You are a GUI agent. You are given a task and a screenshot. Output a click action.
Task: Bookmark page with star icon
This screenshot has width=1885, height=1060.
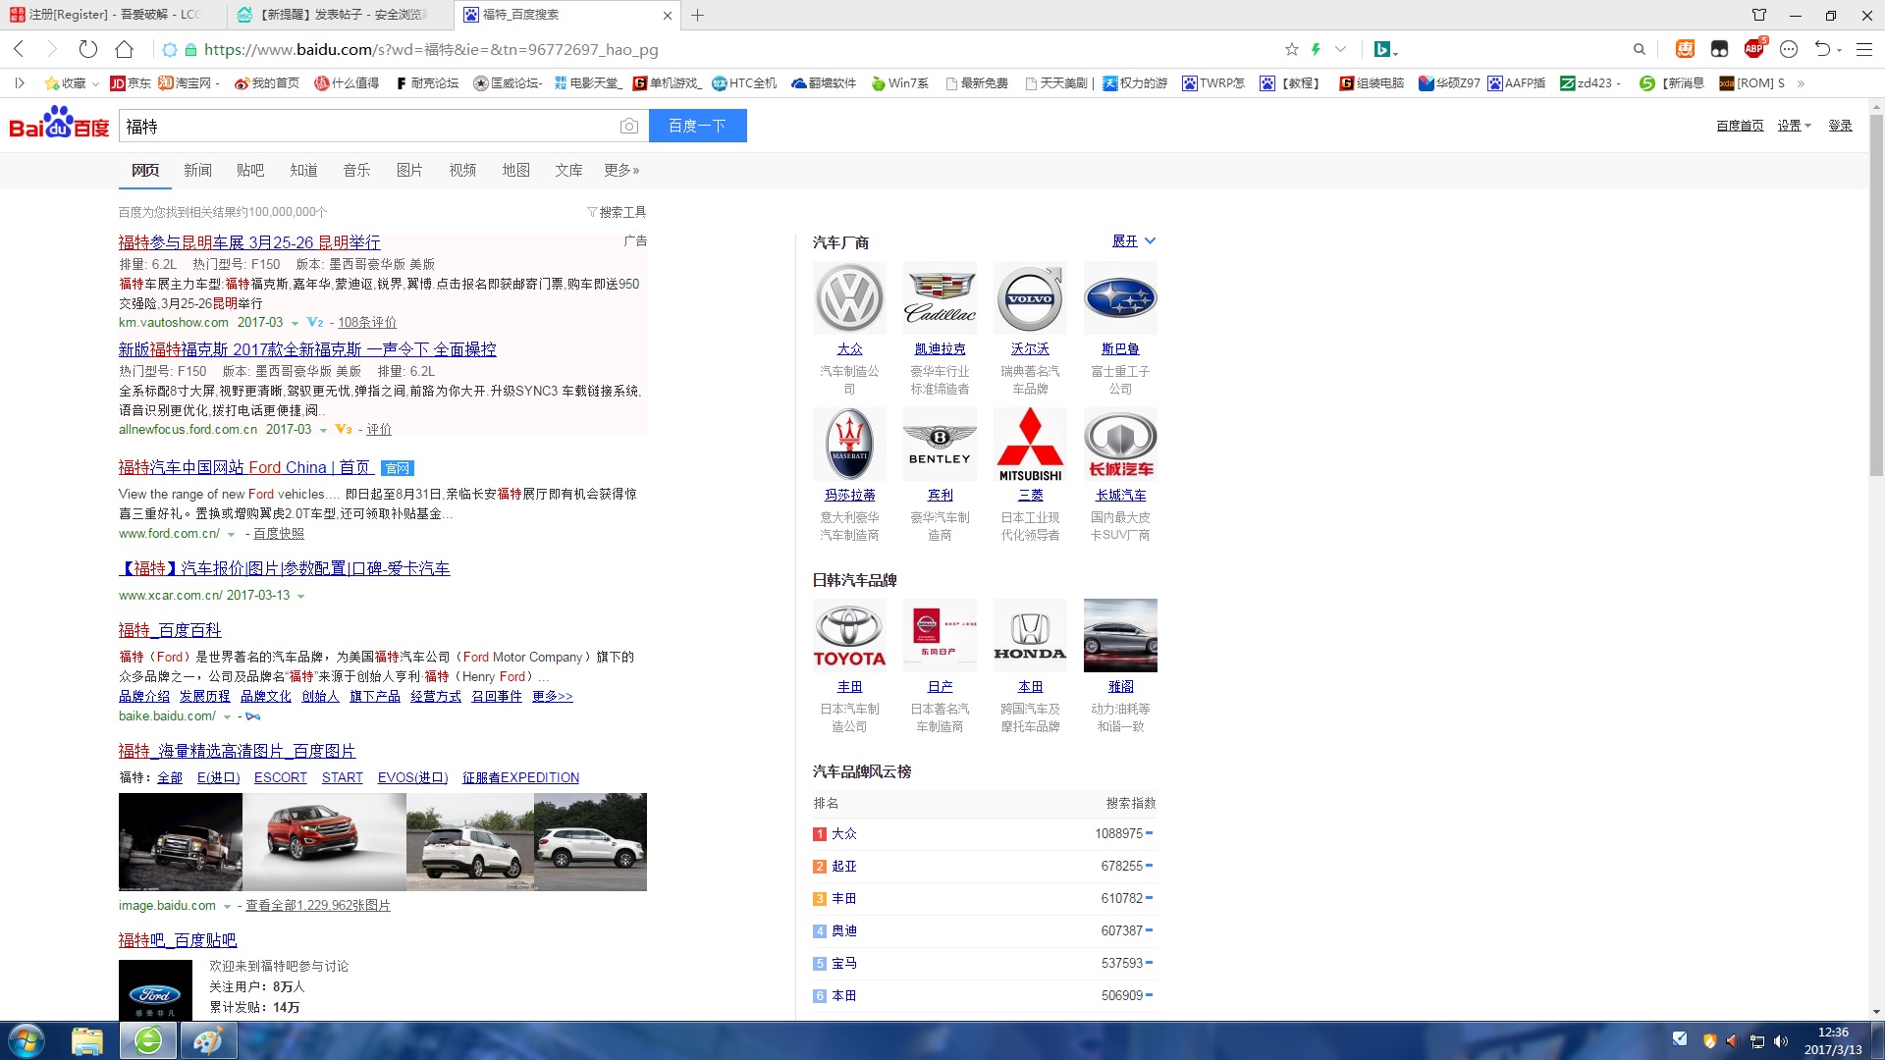coord(1292,49)
